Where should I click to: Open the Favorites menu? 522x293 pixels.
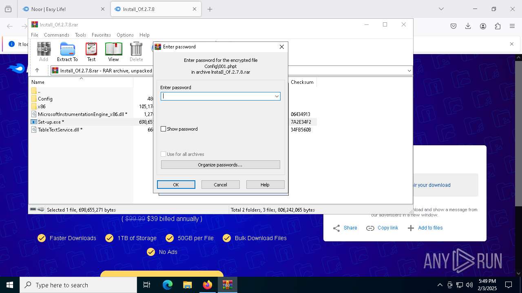[x=101, y=35]
